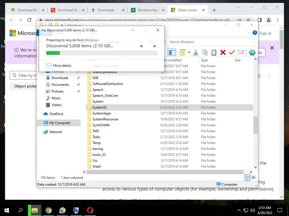Image resolution: width=289 pixels, height=216 pixels.
Task: Cancel the recycle operation
Action: click(x=154, y=46)
